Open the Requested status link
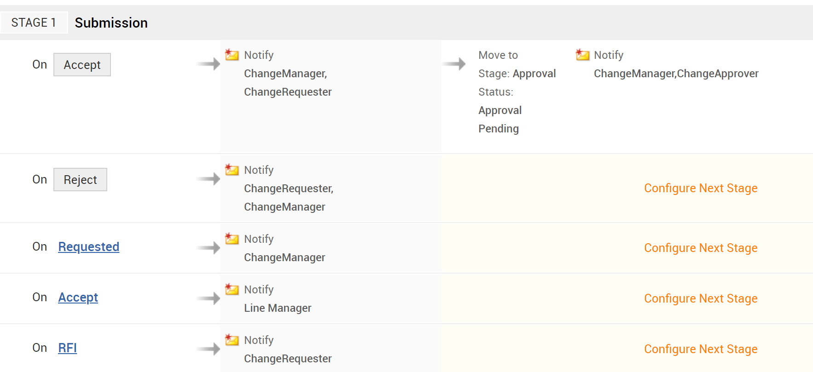Image resolution: width=813 pixels, height=372 pixels. 88,247
